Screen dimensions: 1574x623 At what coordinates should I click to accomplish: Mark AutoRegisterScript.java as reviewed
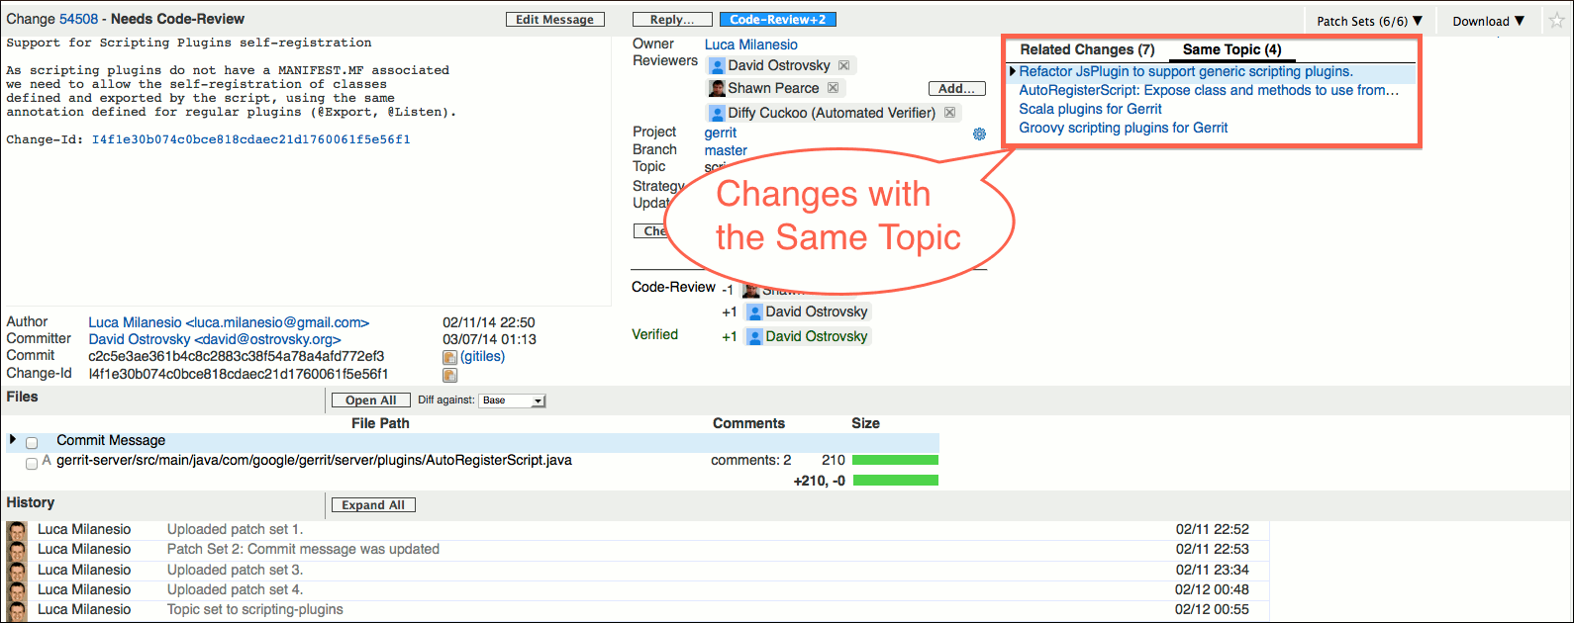pos(32,462)
